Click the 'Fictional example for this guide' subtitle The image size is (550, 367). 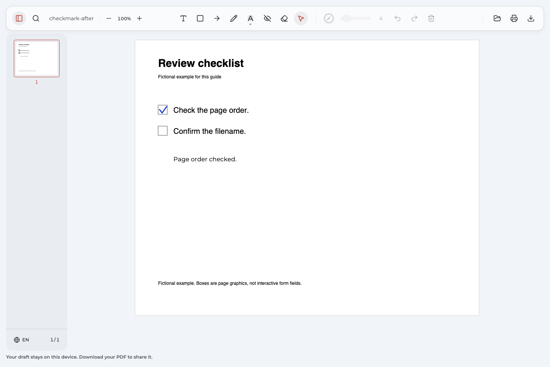190,77
